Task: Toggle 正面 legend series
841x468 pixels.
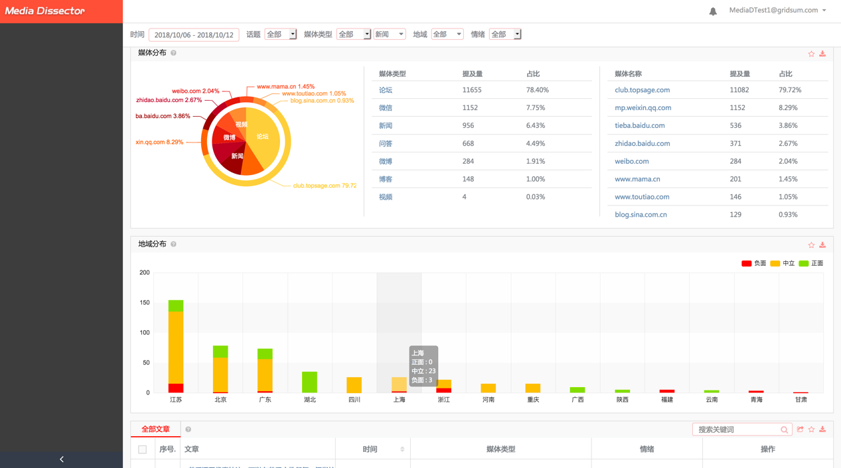Action: tap(810, 263)
